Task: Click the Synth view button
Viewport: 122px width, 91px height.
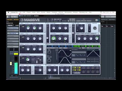Action: coord(79,21)
